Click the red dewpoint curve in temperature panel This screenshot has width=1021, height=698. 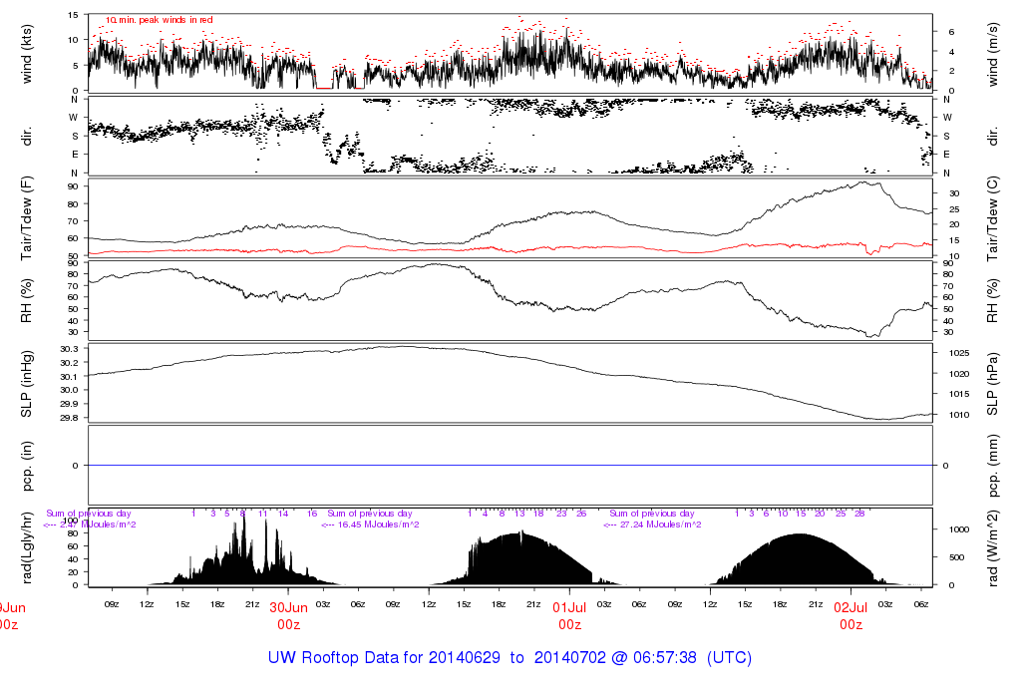(510, 248)
